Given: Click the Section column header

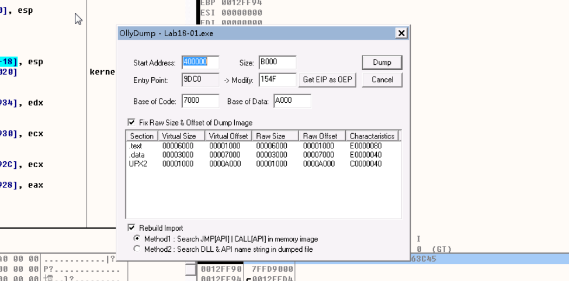Looking at the screenshot, I should tap(142, 136).
